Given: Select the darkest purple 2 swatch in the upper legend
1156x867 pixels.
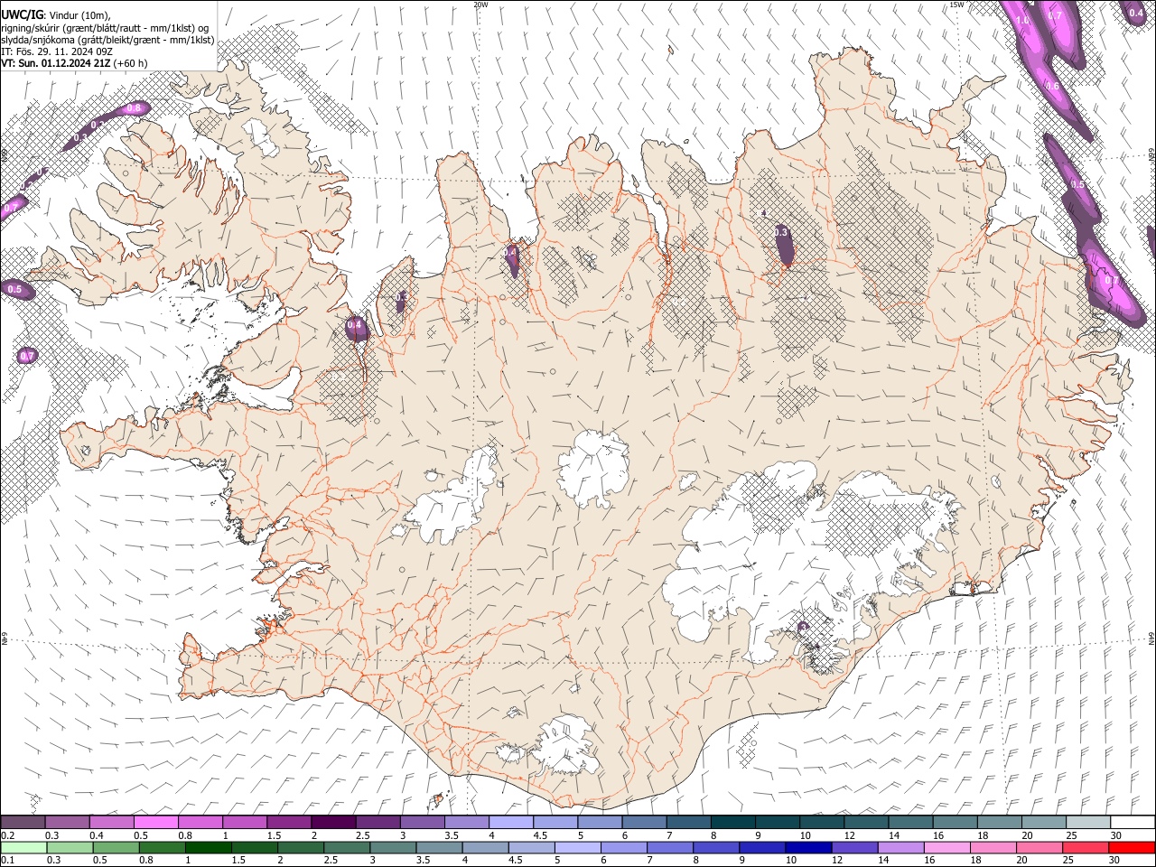Looking at the screenshot, I should (333, 822).
